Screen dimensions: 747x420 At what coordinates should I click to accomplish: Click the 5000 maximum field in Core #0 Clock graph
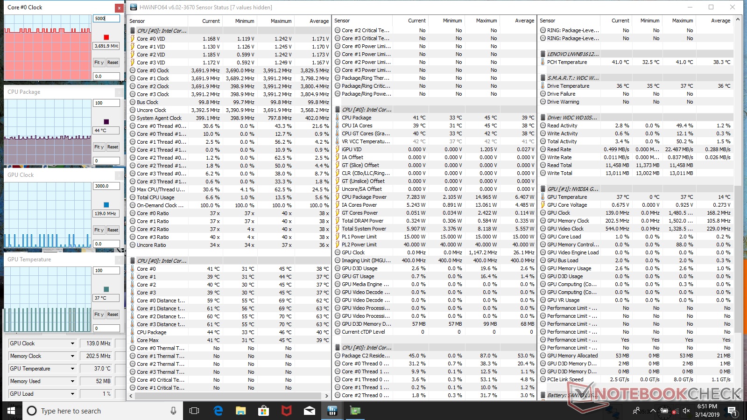click(106, 19)
